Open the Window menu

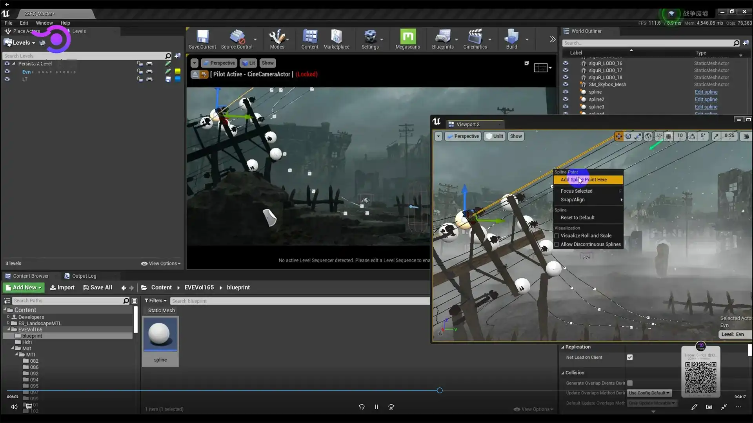coord(44,23)
